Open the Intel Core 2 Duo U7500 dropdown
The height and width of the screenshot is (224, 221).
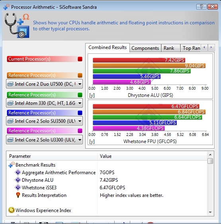pos(45,84)
